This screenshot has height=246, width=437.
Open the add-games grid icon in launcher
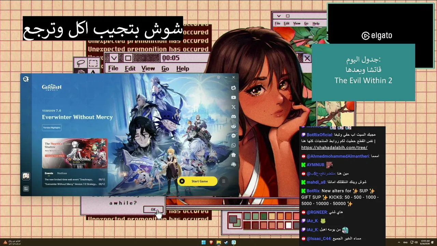pyautogui.click(x=26, y=189)
